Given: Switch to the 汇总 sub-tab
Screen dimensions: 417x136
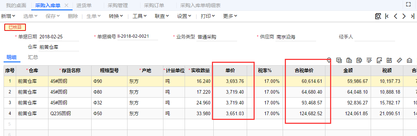Looking at the screenshot, I should click(33, 57).
